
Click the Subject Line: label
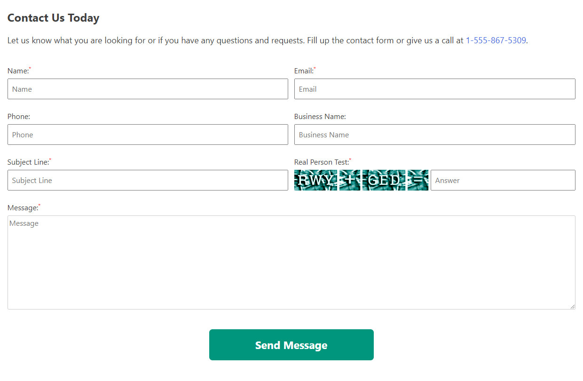pos(29,162)
